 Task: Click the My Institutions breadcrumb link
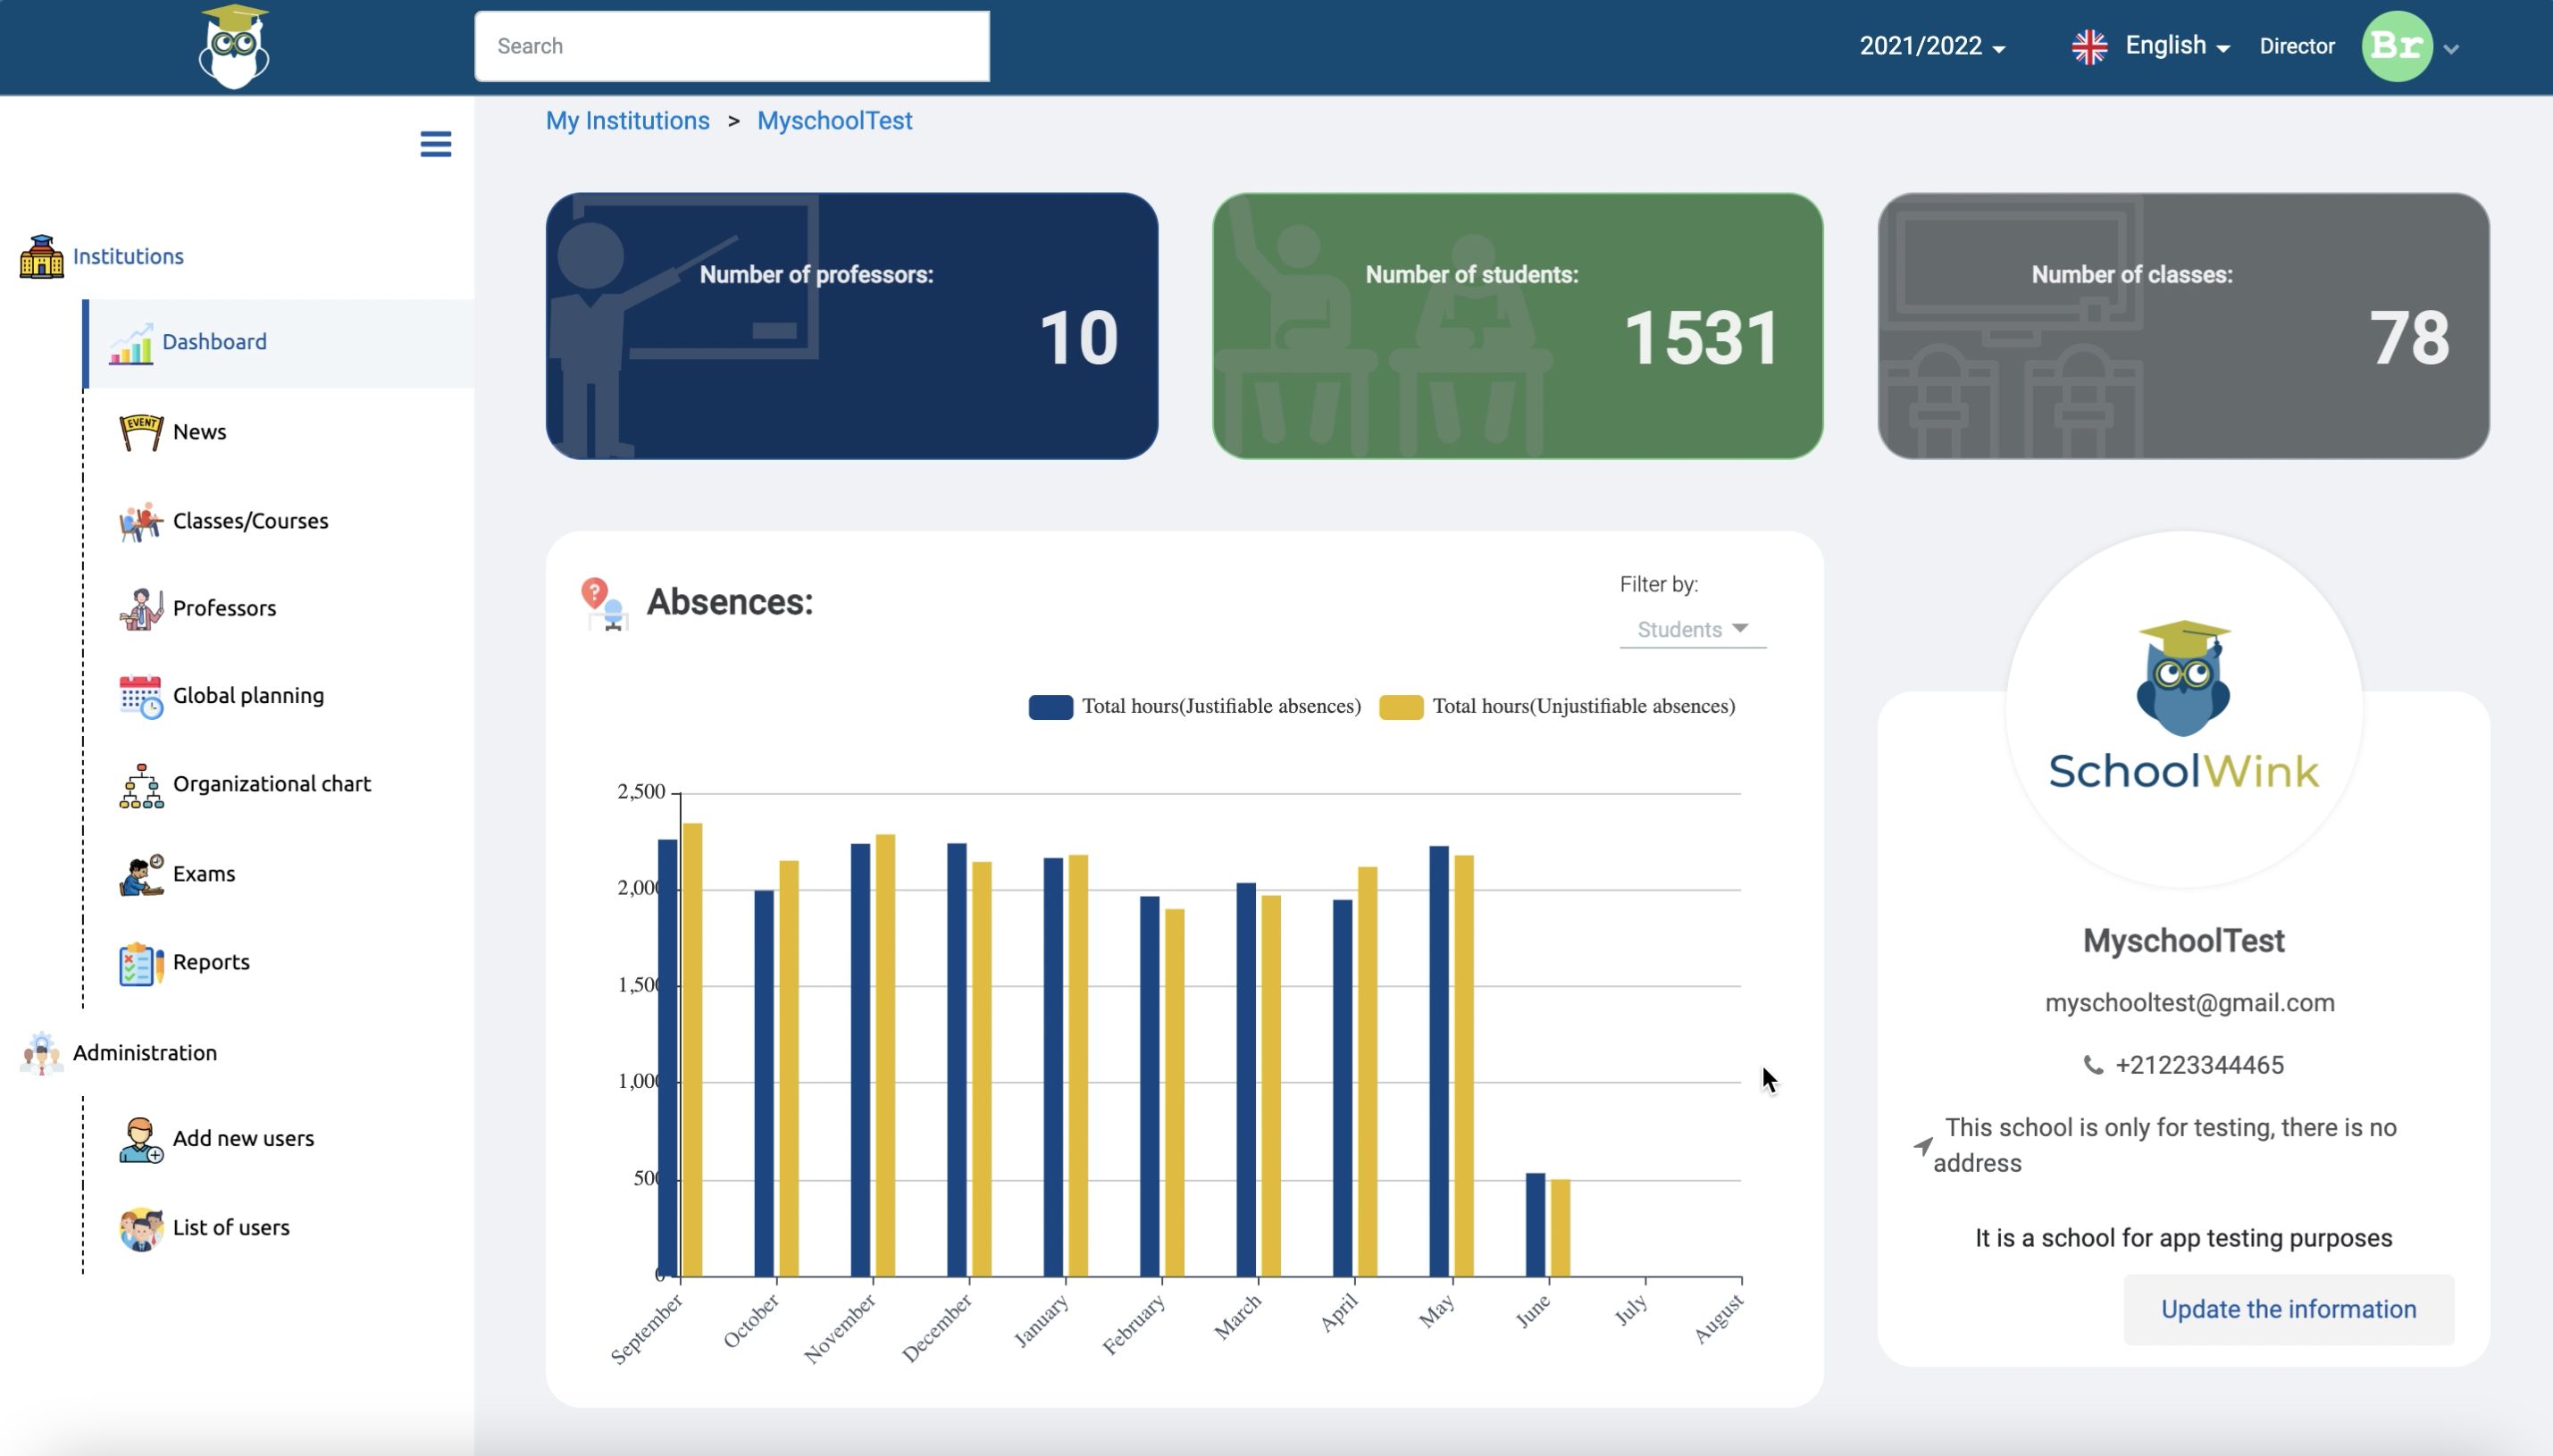[x=627, y=120]
